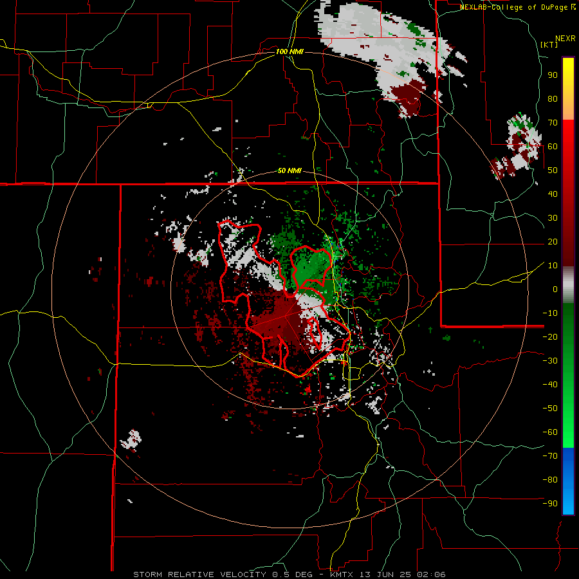Select the positive 60 scale label
Viewport: 579px width, 579px height.
tap(553, 147)
